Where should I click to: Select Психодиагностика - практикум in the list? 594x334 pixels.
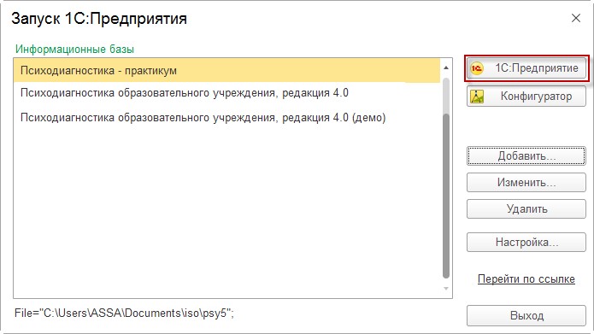226,71
